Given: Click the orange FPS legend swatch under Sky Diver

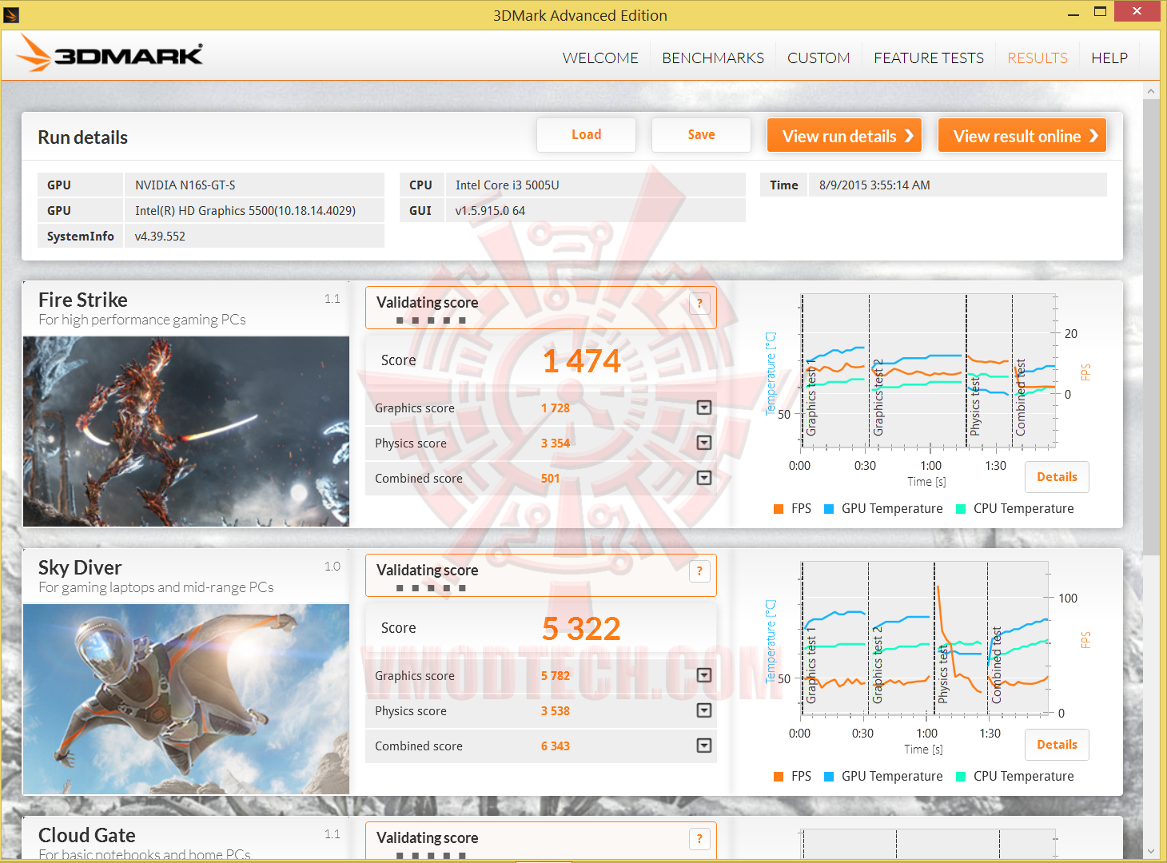Looking at the screenshot, I should tap(779, 777).
